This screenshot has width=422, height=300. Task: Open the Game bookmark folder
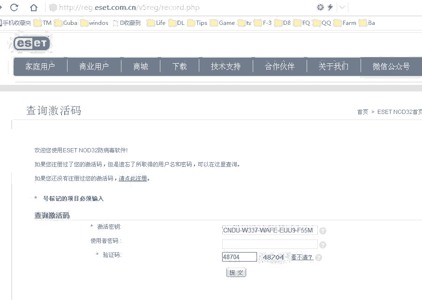[x=223, y=23]
